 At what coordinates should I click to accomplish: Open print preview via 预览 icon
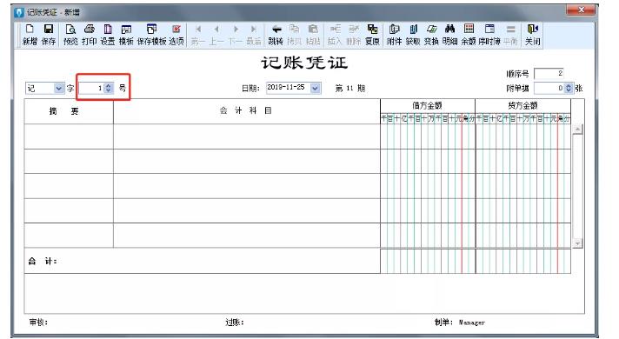[70, 34]
